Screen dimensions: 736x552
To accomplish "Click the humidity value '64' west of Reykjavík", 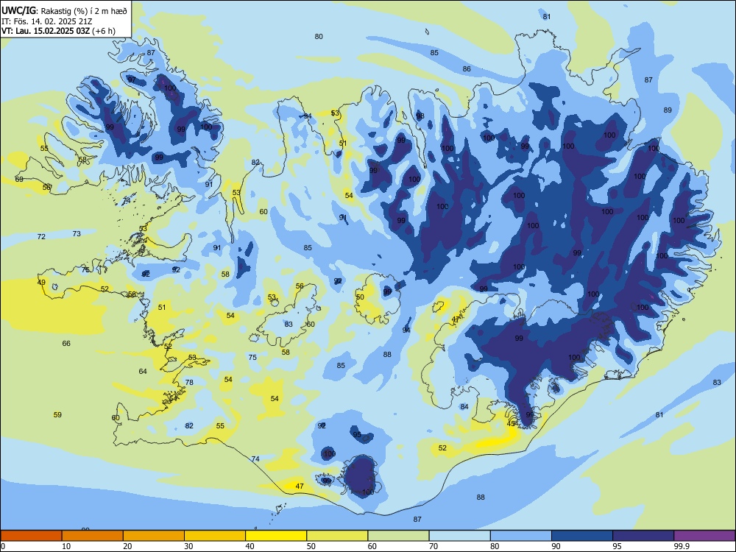I will (x=143, y=371).
